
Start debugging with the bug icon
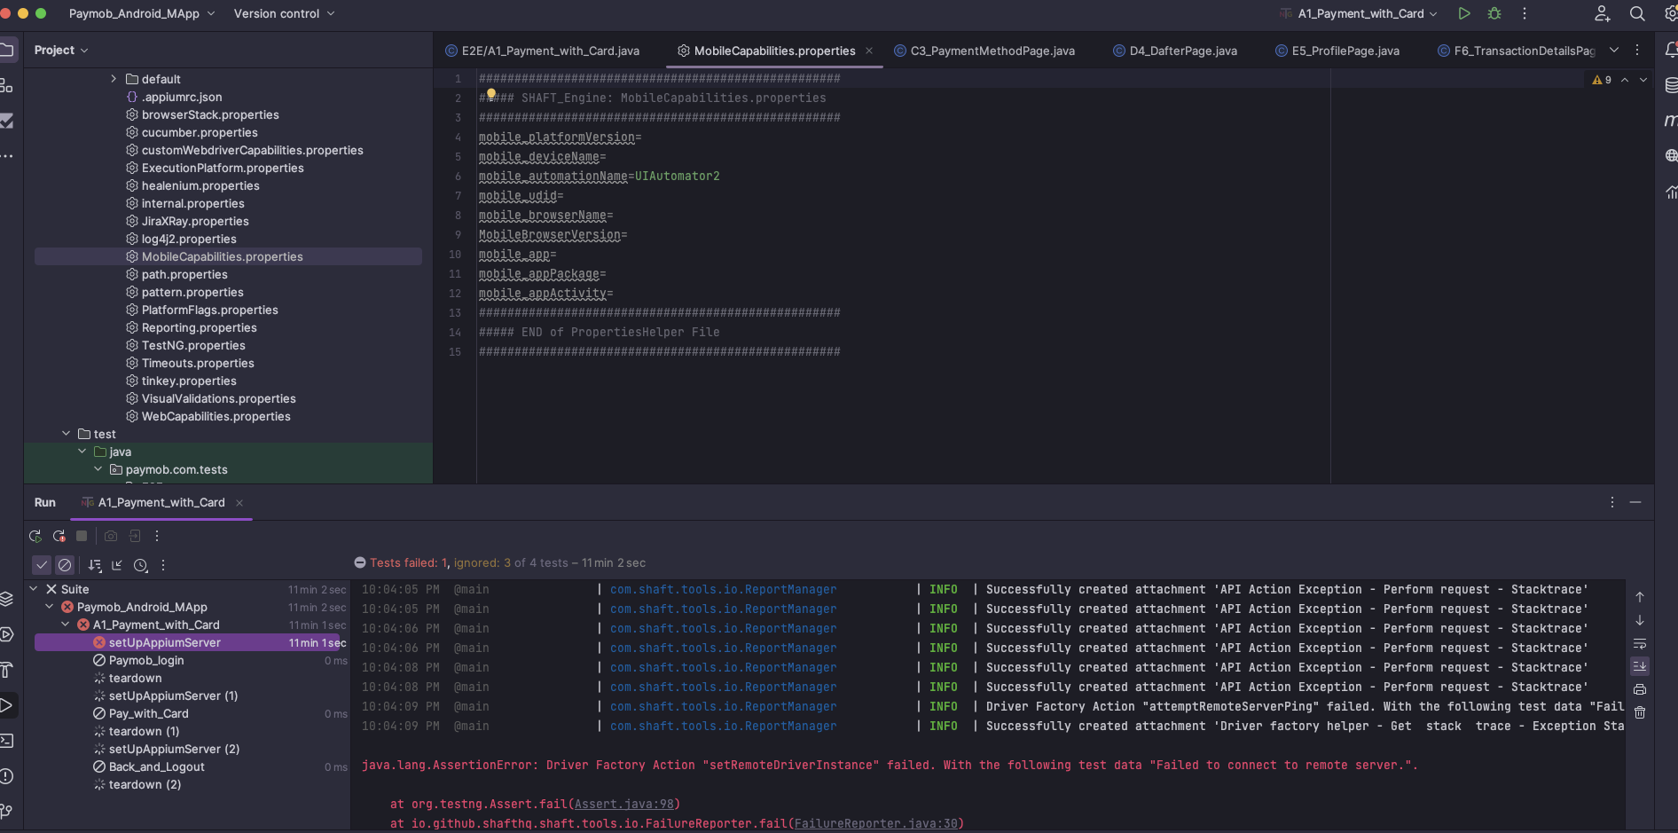point(1494,13)
